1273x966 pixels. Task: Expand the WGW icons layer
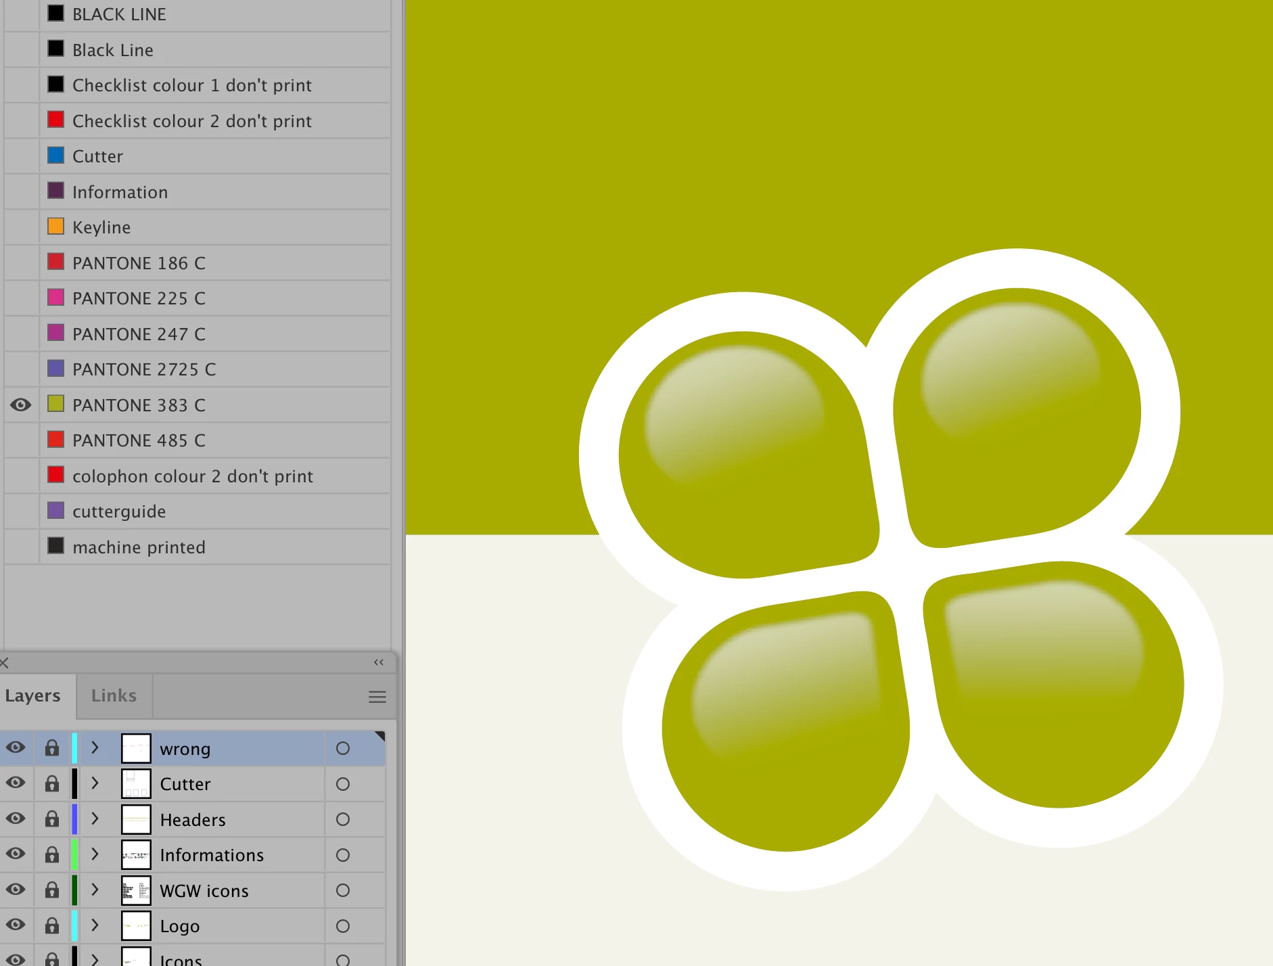point(95,890)
